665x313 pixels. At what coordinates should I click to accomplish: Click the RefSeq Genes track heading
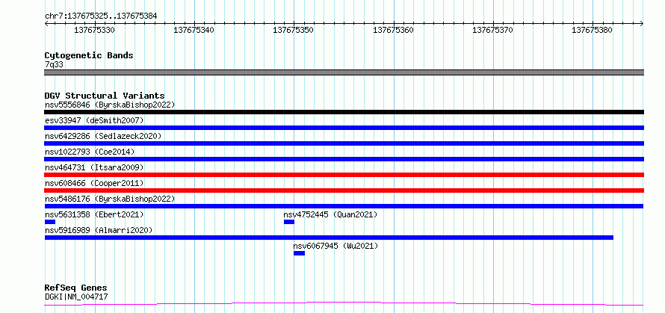tap(75, 288)
